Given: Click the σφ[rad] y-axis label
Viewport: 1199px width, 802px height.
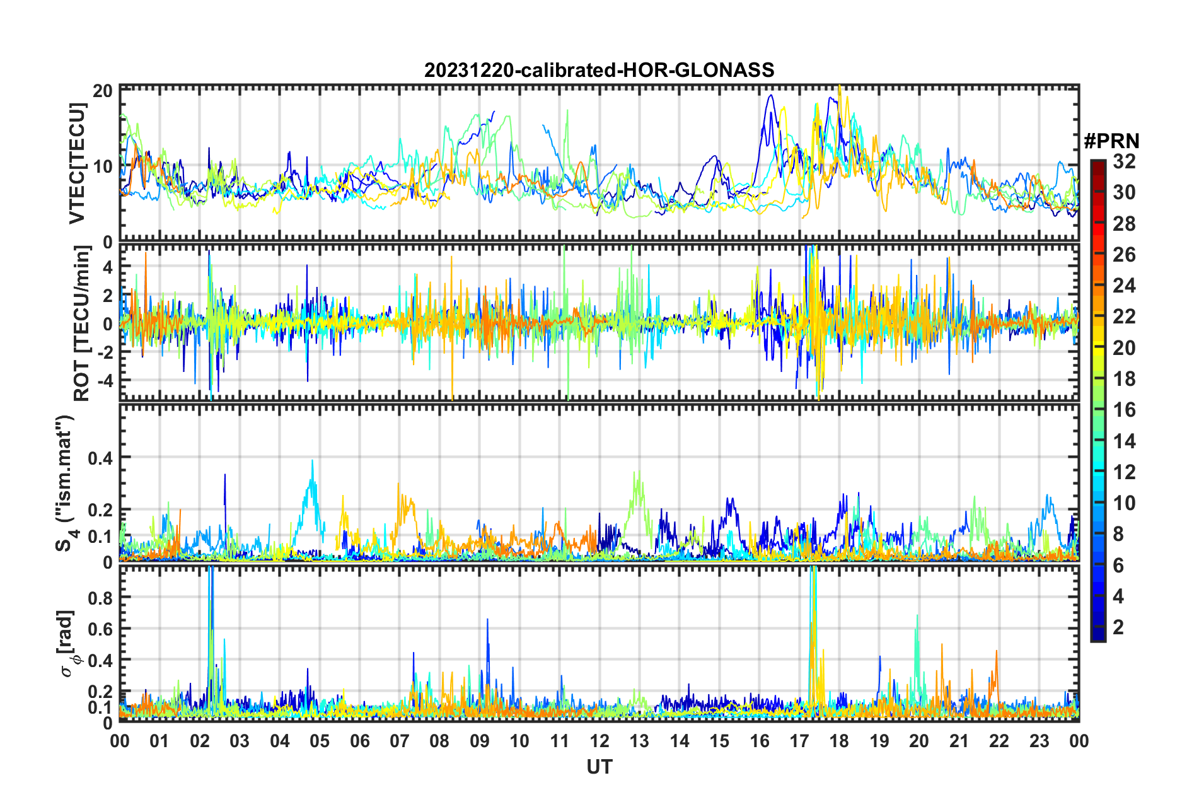Looking at the screenshot, I should [68, 643].
